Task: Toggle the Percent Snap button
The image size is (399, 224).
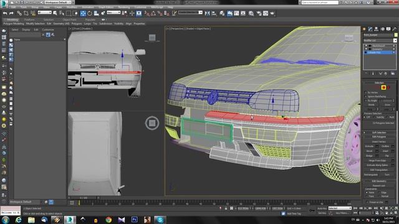Action: pyautogui.click(x=160, y=13)
